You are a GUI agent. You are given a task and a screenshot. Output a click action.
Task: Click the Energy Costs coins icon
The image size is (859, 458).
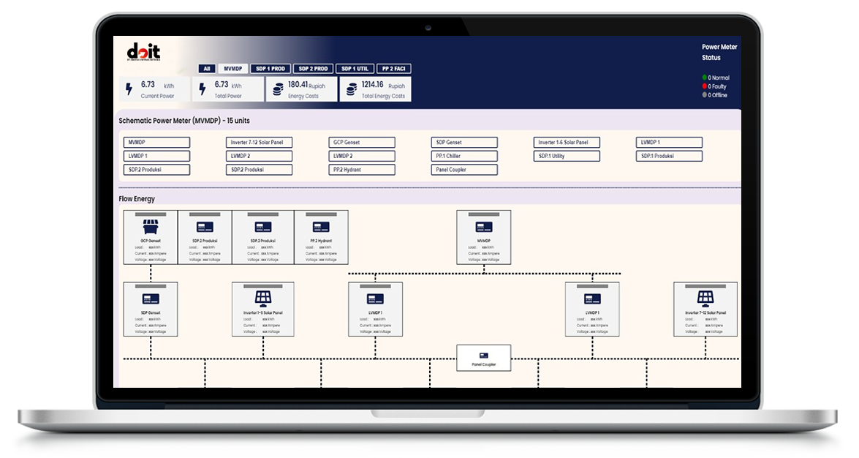[x=277, y=89]
